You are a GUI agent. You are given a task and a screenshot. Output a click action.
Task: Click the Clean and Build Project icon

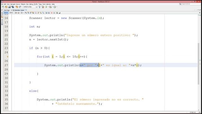[43, 7]
